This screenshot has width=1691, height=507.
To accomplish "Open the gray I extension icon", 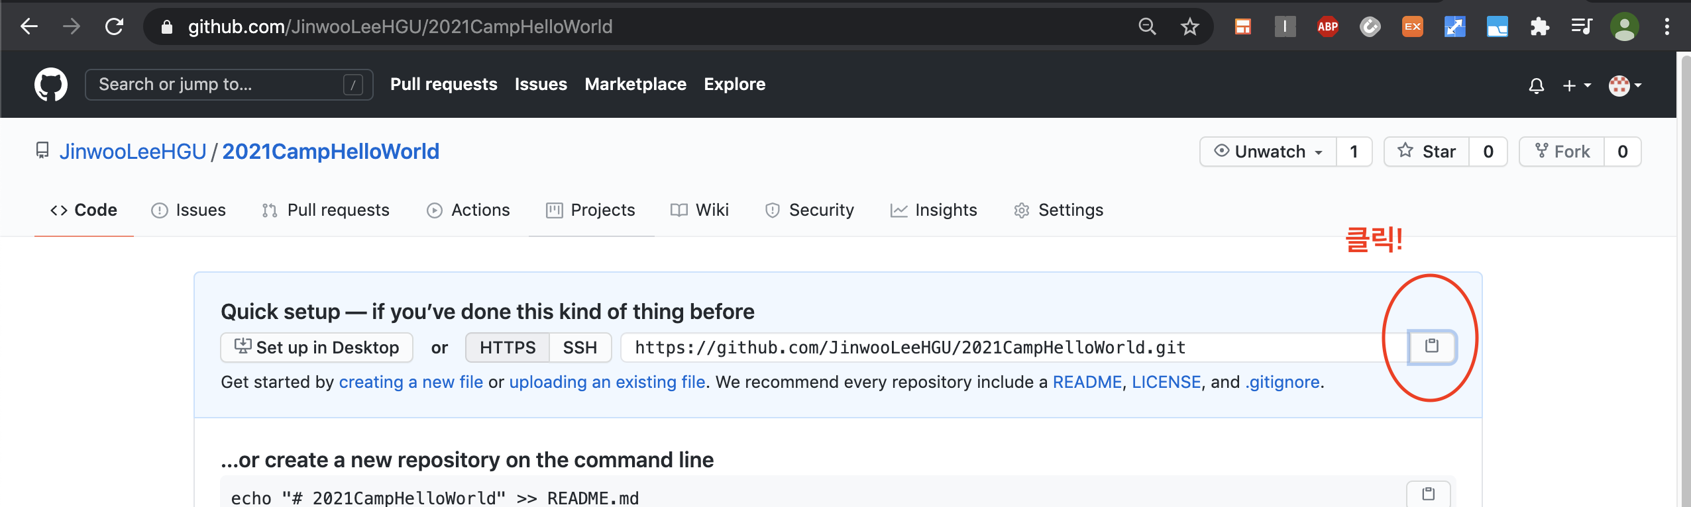I will 1285,26.
